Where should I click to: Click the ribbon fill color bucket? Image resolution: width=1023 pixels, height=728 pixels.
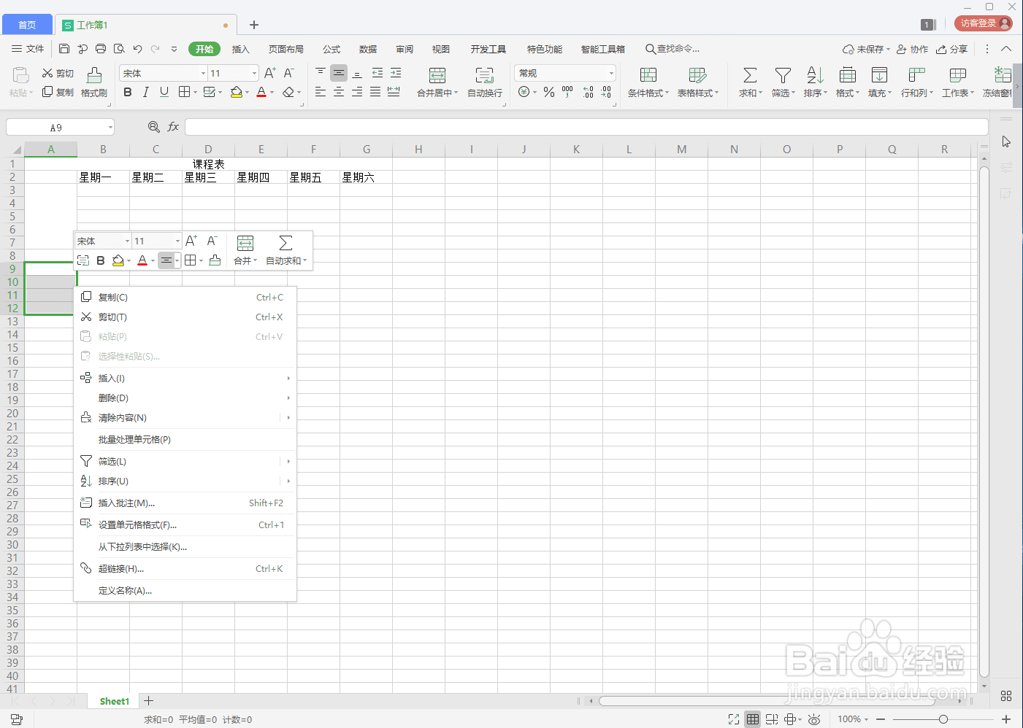tap(236, 92)
